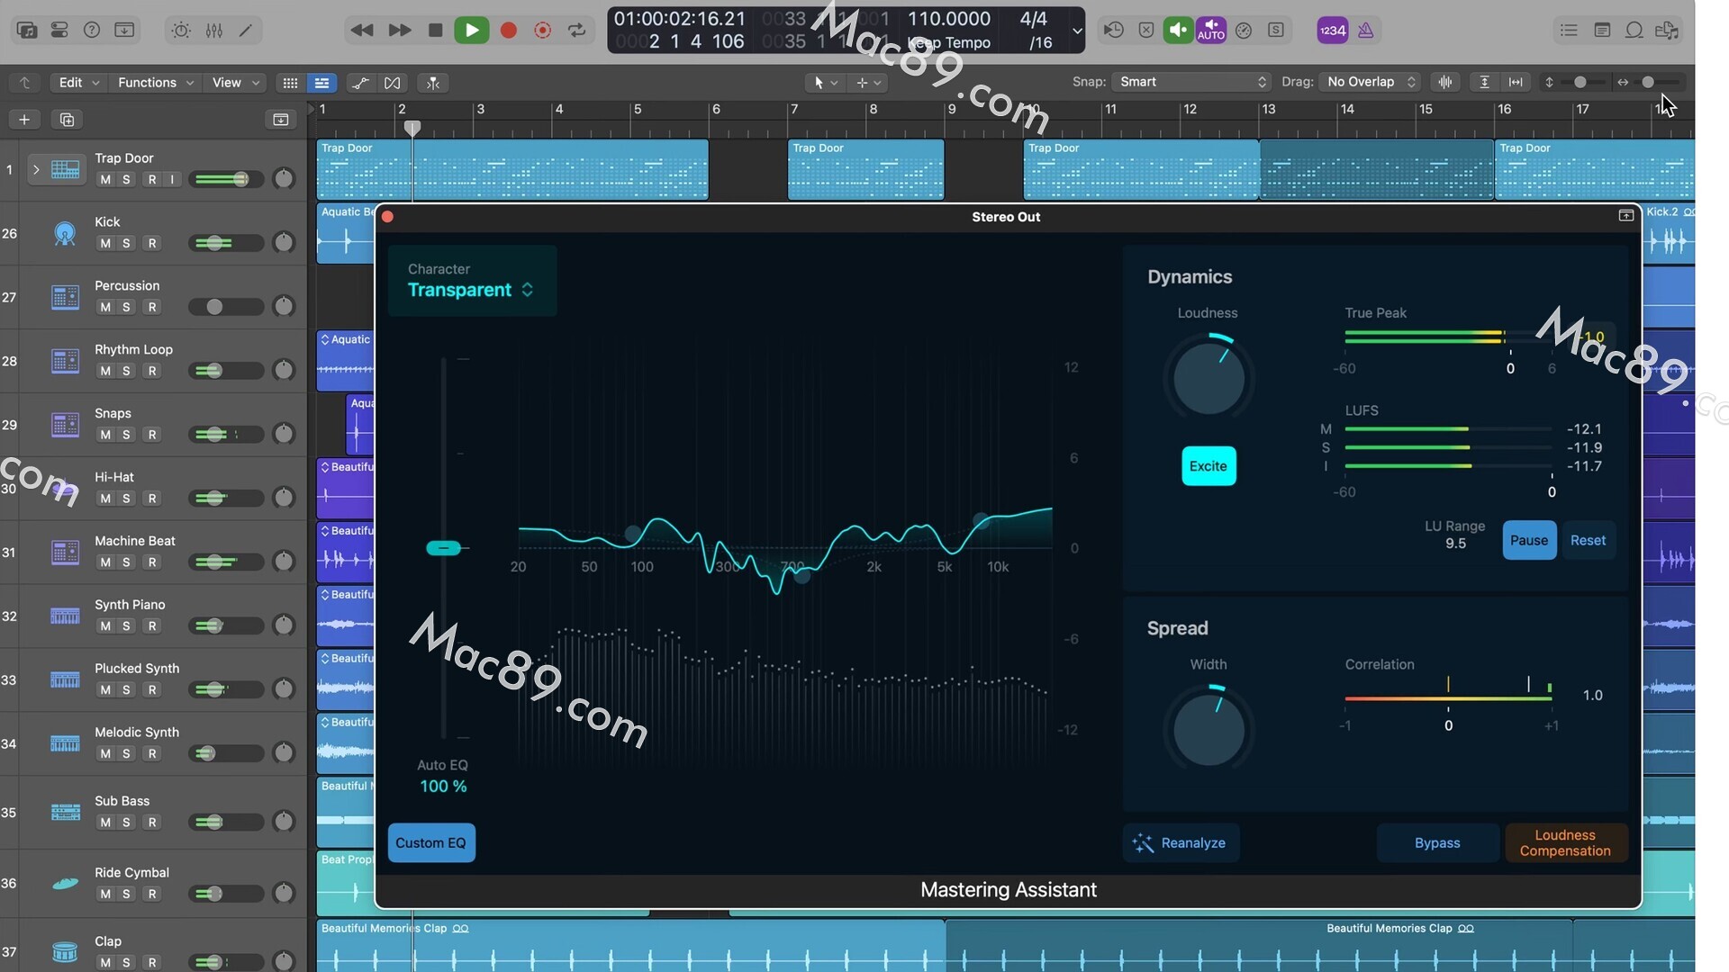Screen dimensions: 1729x972
Task: Open the Edit menu
Action: tap(77, 83)
